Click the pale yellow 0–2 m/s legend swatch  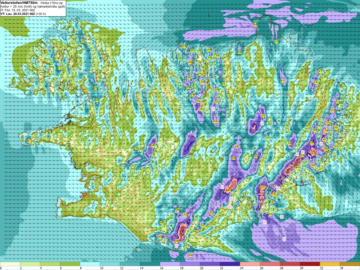[10, 264]
